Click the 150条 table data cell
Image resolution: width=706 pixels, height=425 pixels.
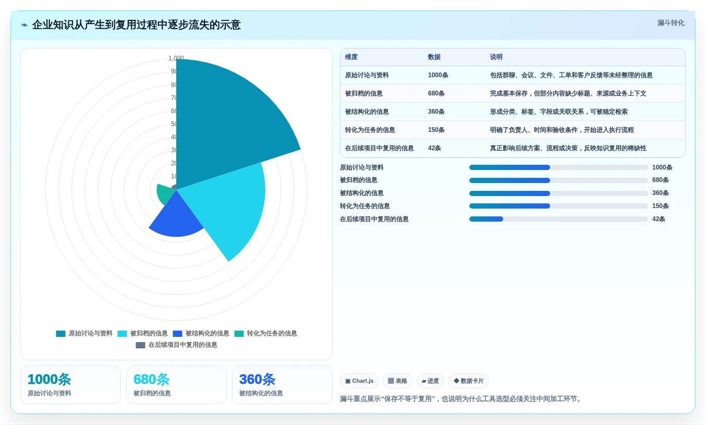tap(436, 130)
